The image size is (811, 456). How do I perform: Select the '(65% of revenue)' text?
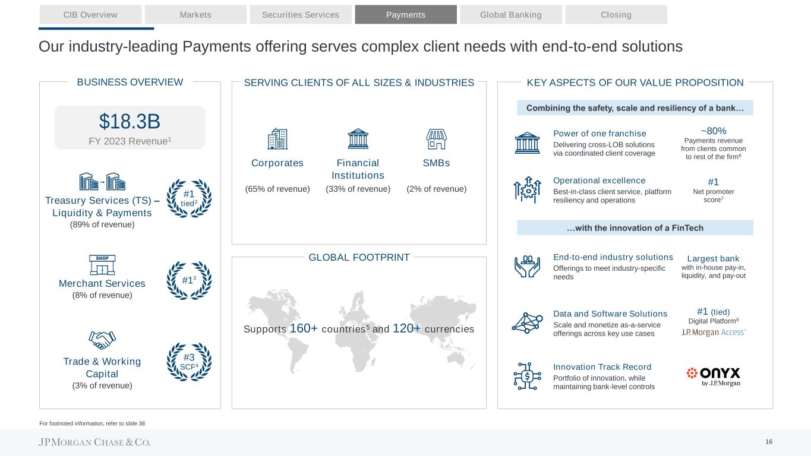click(277, 189)
